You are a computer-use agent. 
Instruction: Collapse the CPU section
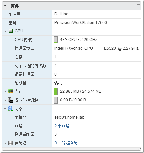[x=5, y=31]
